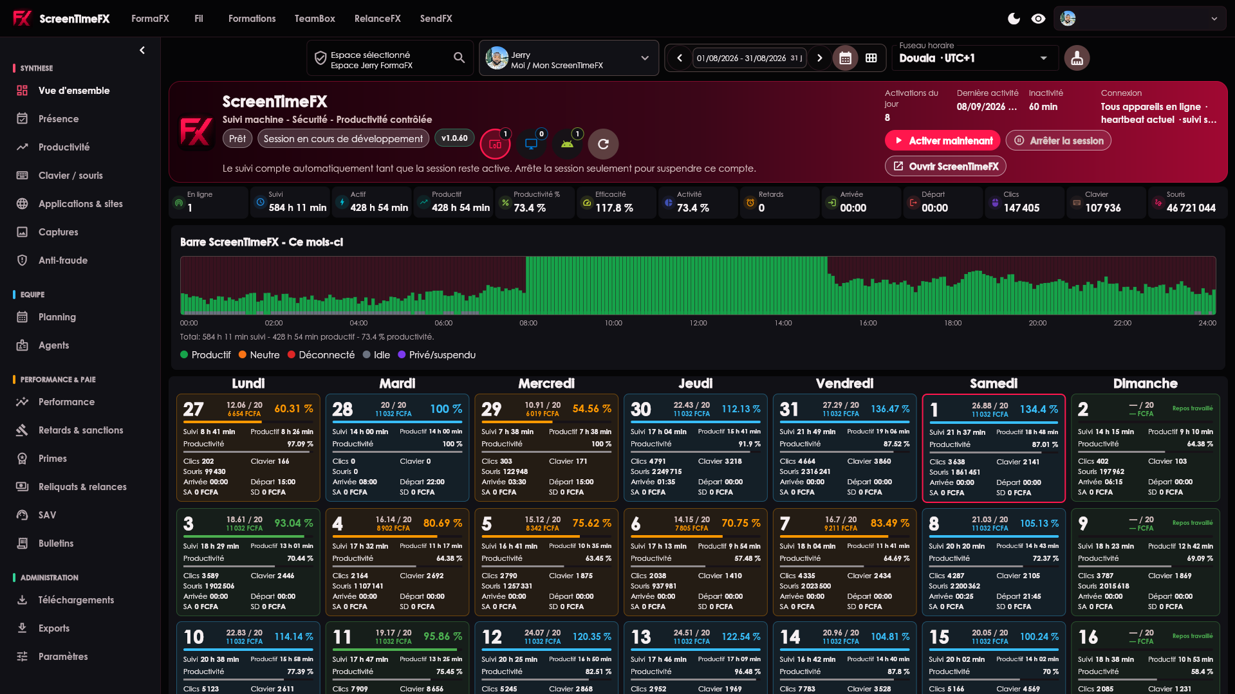Viewport: 1235px width, 694px height.
Task: Click Ouvrir ScreenTimeFX button
Action: tap(945, 167)
